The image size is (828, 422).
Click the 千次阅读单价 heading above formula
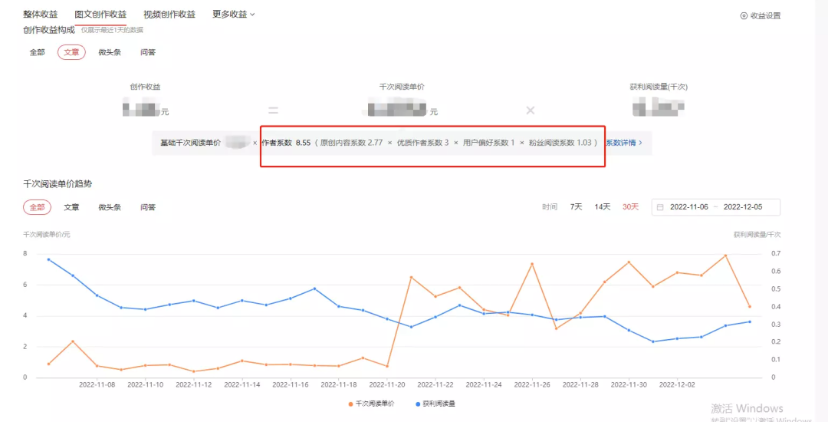pyautogui.click(x=402, y=87)
